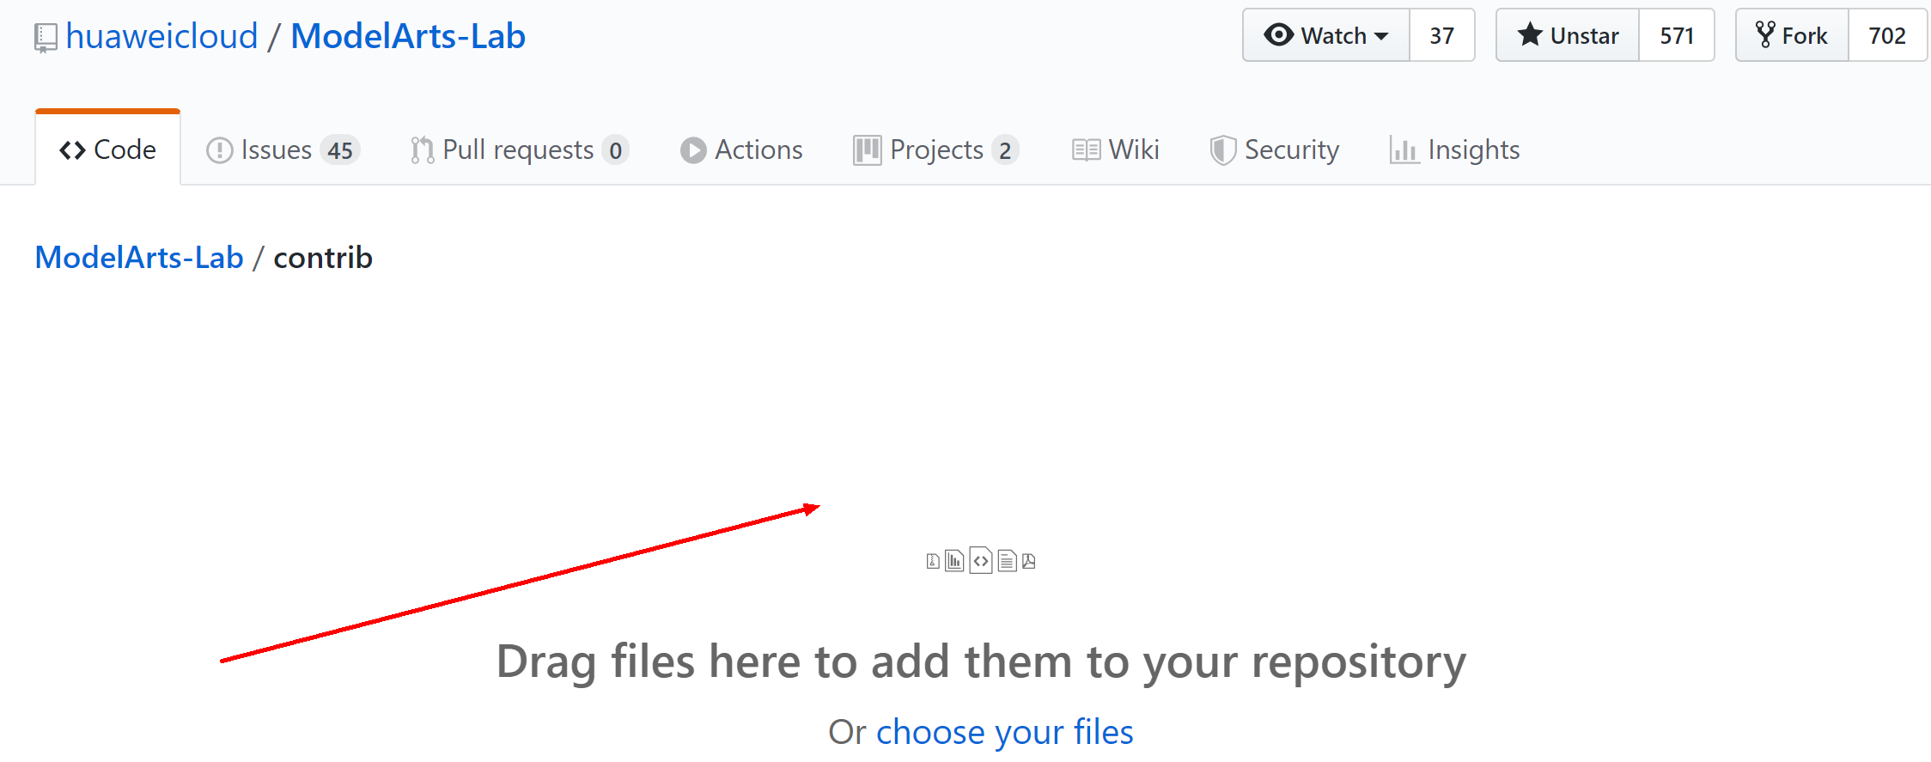Viewport: 1931px width, 762px height.
Task: View the 571 stargazers count
Action: [1676, 35]
